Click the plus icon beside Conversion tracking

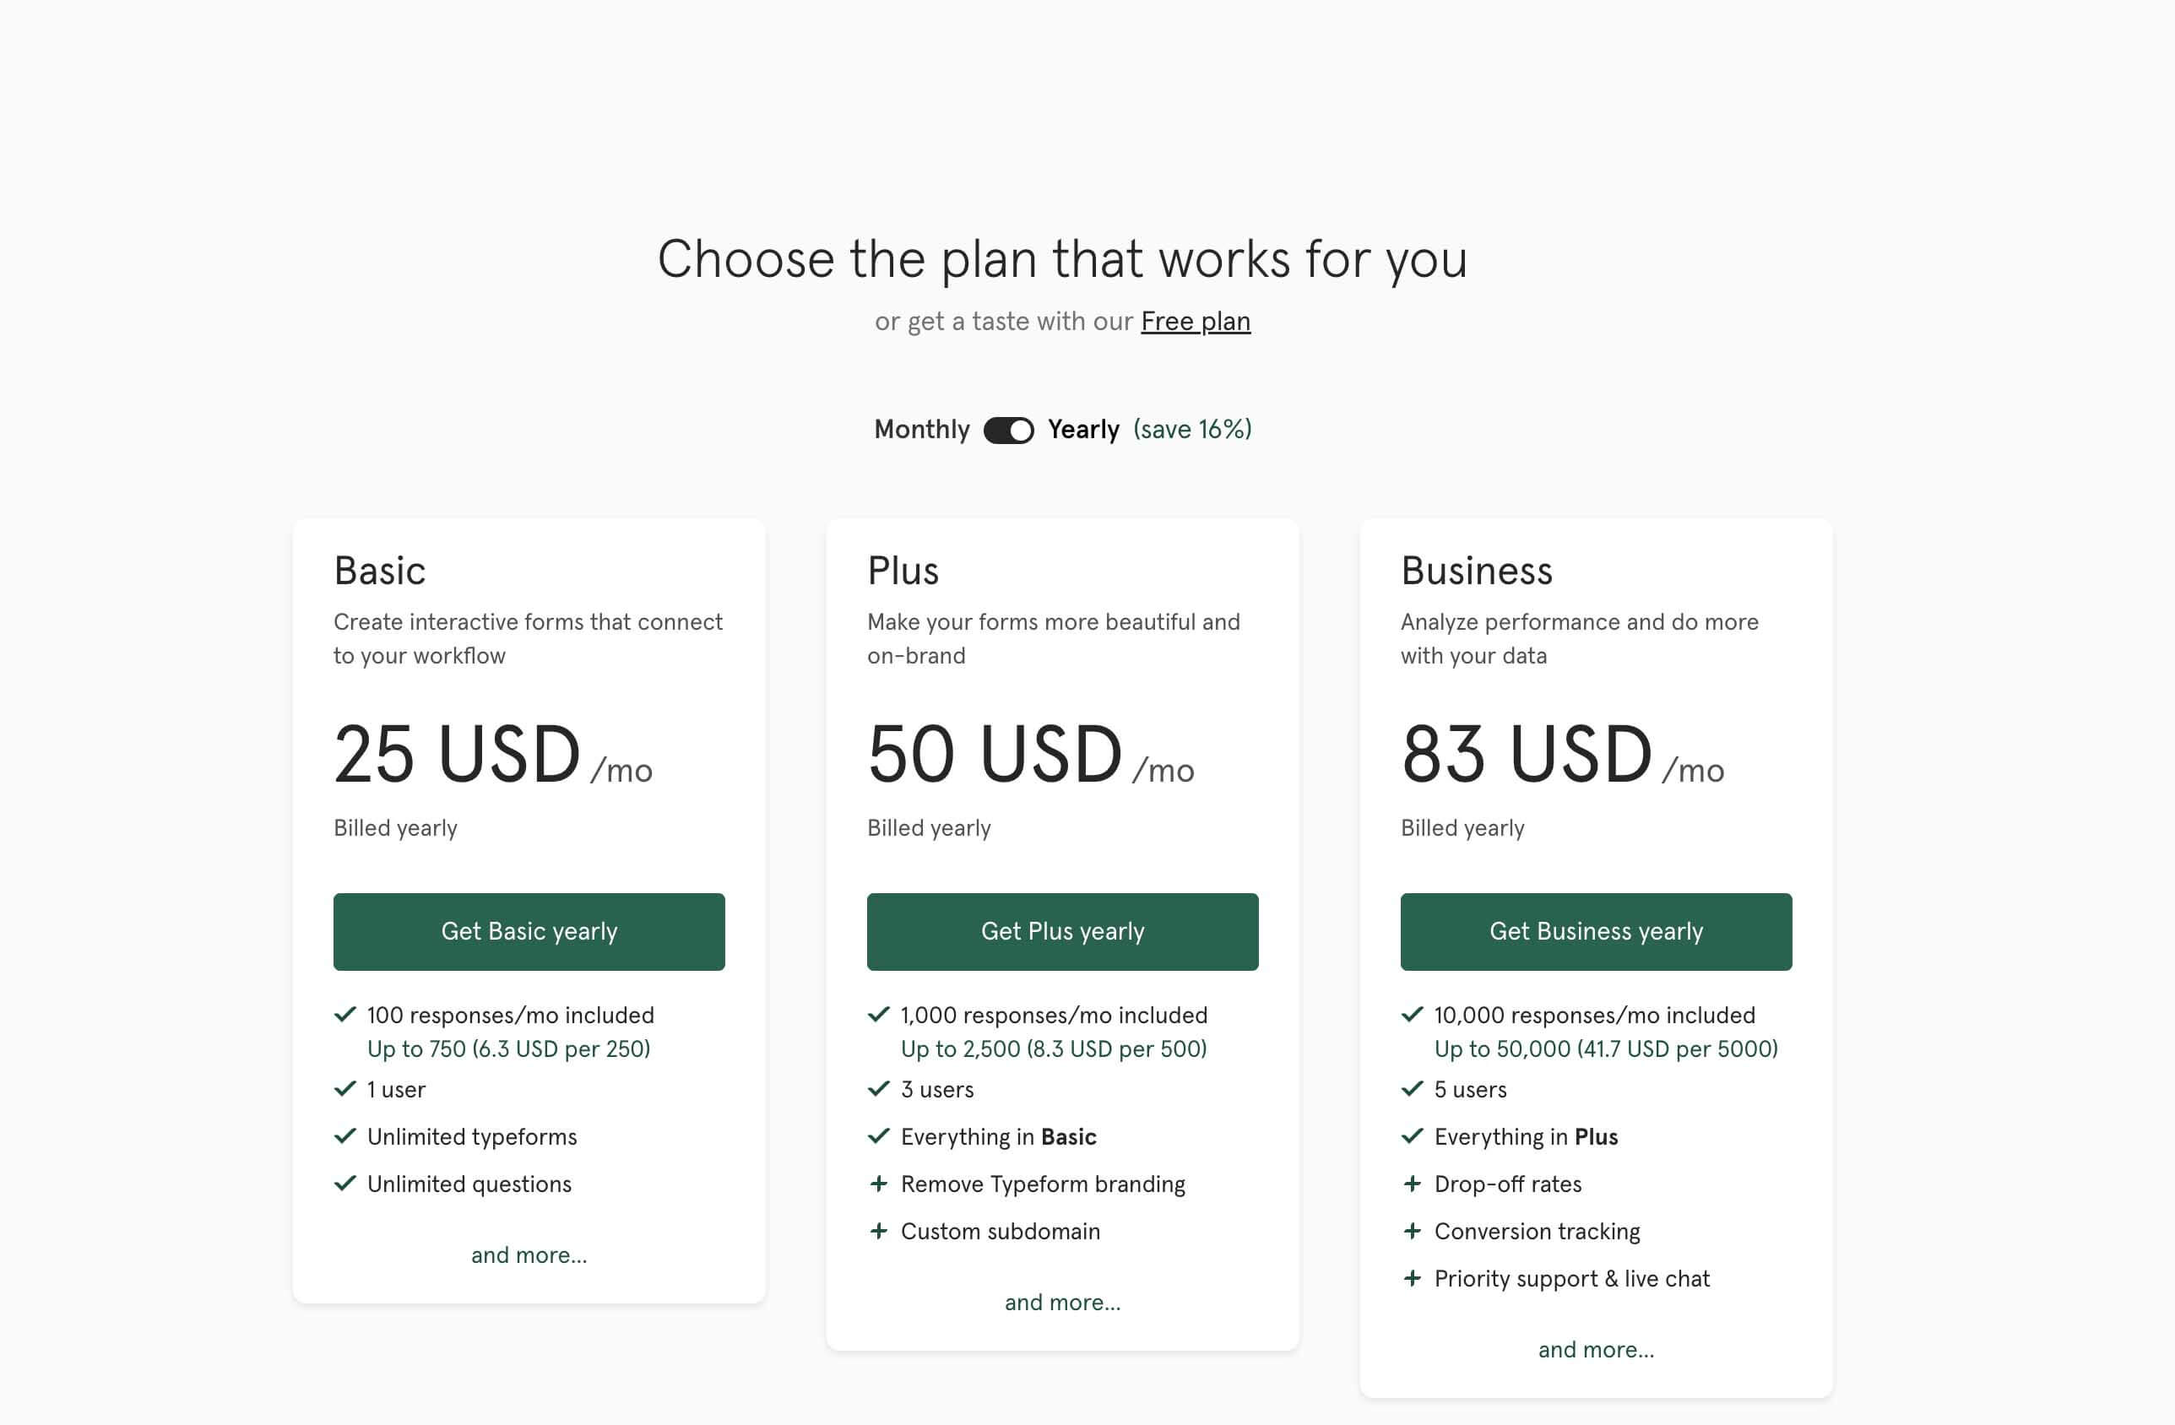click(1413, 1232)
